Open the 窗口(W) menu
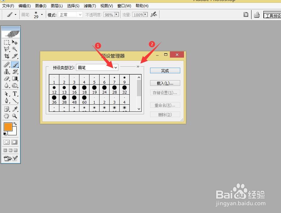This screenshot has height=213, width=281. (124, 6)
